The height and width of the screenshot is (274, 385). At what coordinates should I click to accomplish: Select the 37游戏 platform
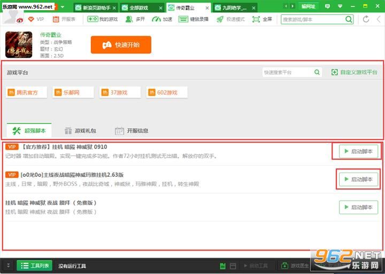(x=120, y=92)
